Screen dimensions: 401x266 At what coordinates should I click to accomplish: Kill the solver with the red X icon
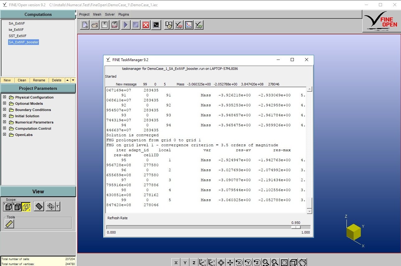(146, 25)
